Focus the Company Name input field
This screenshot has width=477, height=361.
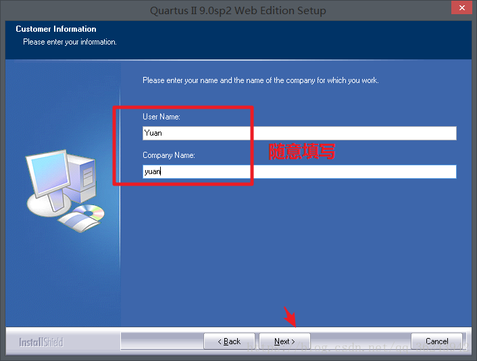coord(299,171)
